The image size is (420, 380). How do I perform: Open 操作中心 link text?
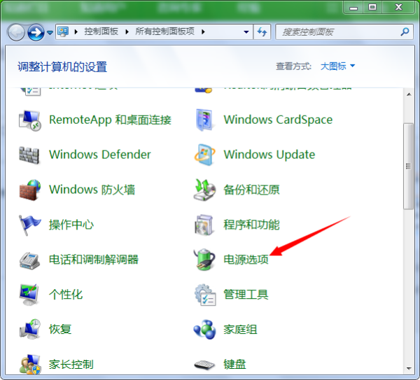pyautogui.click(x=71, y=225)
